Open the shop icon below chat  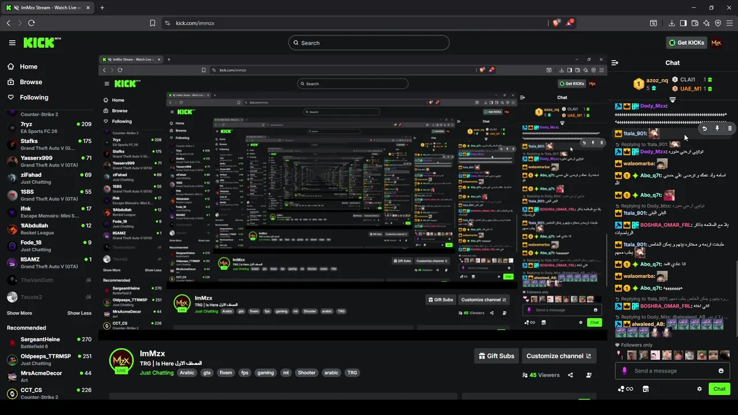tap(645, 389)
